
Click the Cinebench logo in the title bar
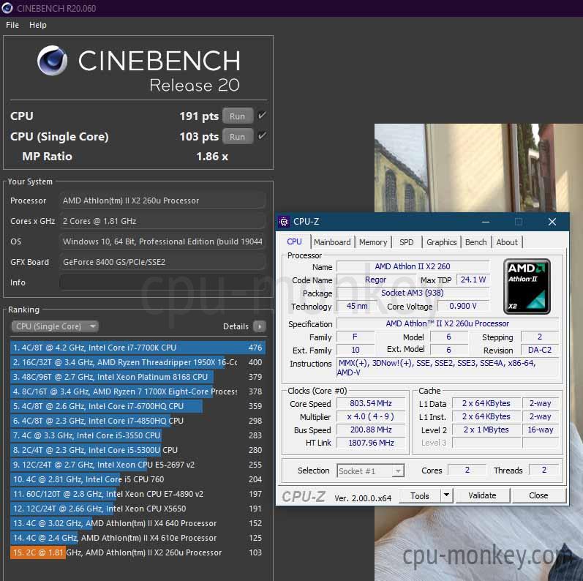click(7, 8)
